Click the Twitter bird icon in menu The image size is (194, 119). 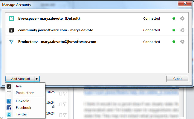click(9, 114)
